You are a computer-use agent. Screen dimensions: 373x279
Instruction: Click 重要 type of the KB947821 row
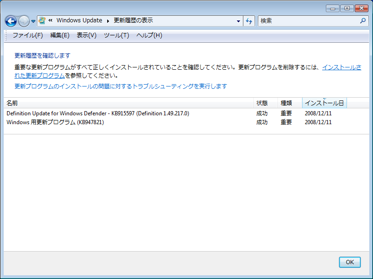click(286, 122)
